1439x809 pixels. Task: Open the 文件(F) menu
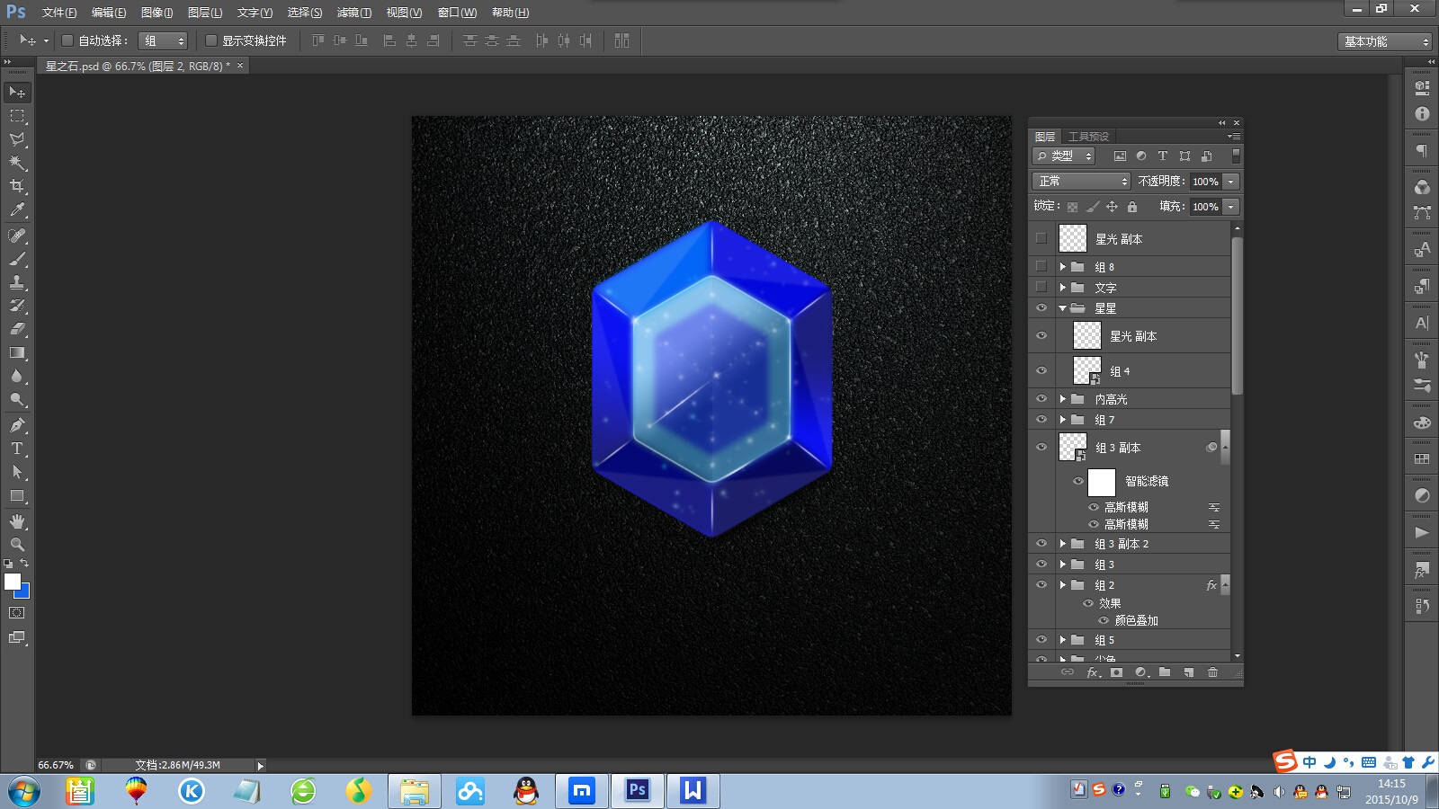point(59,13)
